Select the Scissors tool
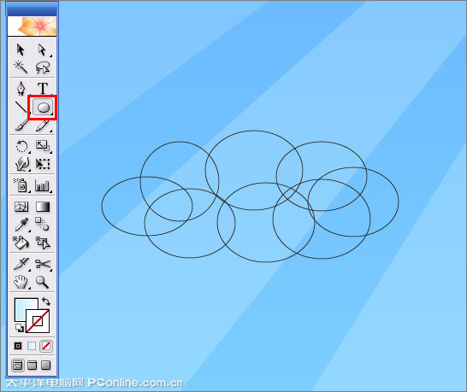The image size is (467, 392). point(43,264)
